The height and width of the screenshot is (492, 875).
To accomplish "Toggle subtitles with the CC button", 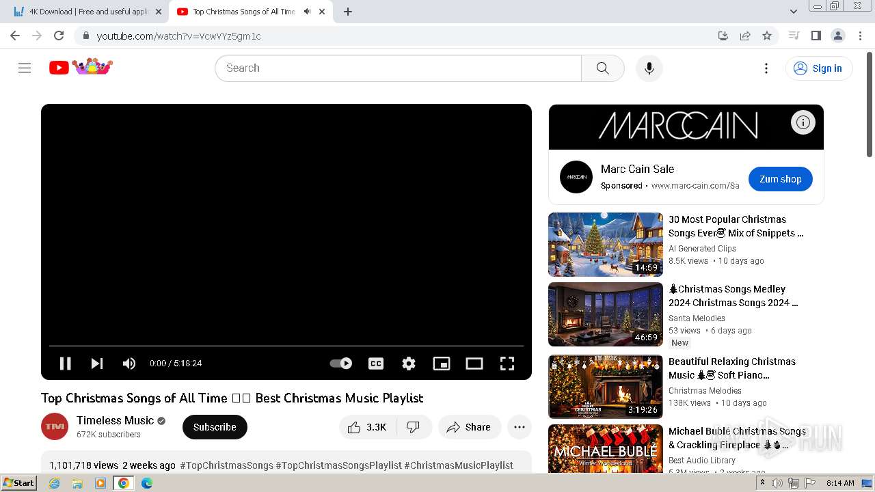I will [376, 364].
